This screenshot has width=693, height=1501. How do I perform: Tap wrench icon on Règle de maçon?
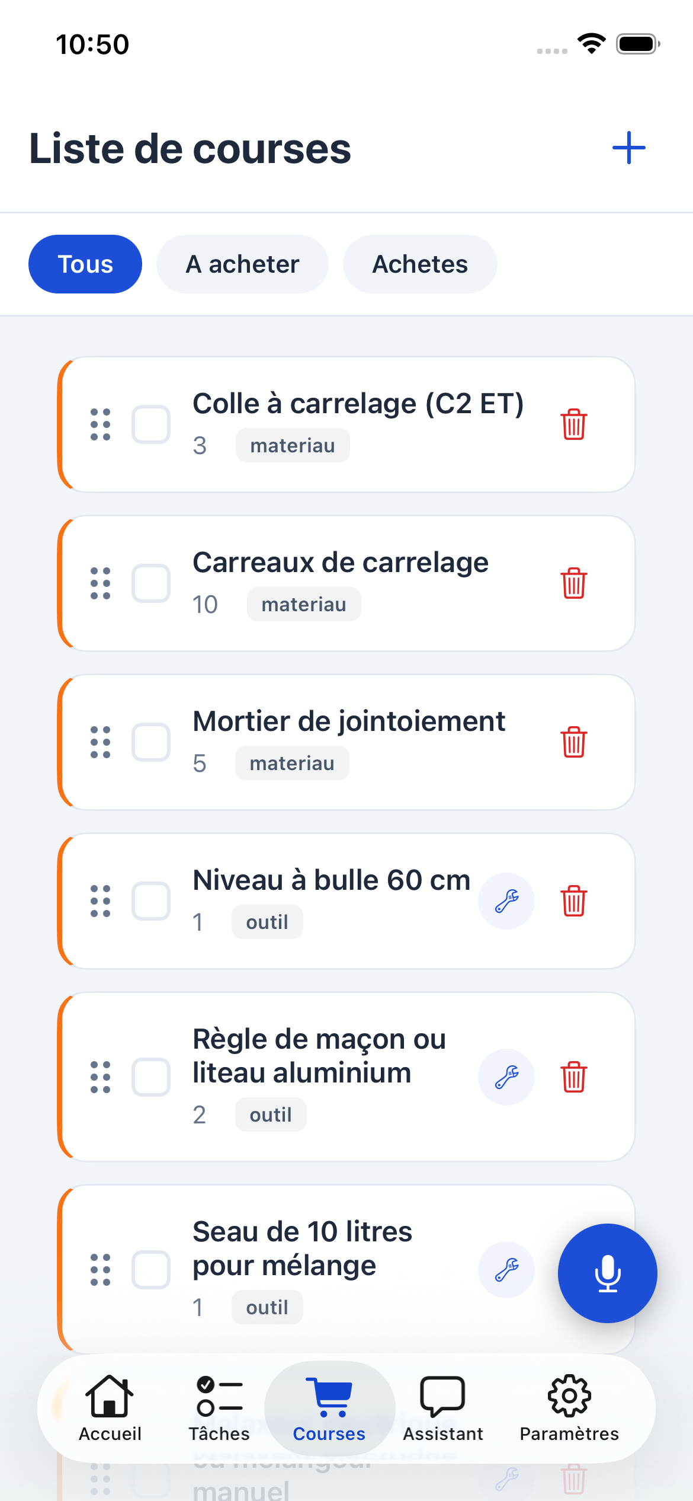pos(506,1077)
